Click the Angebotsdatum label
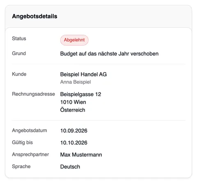197x183 pixels. point(30,130)
